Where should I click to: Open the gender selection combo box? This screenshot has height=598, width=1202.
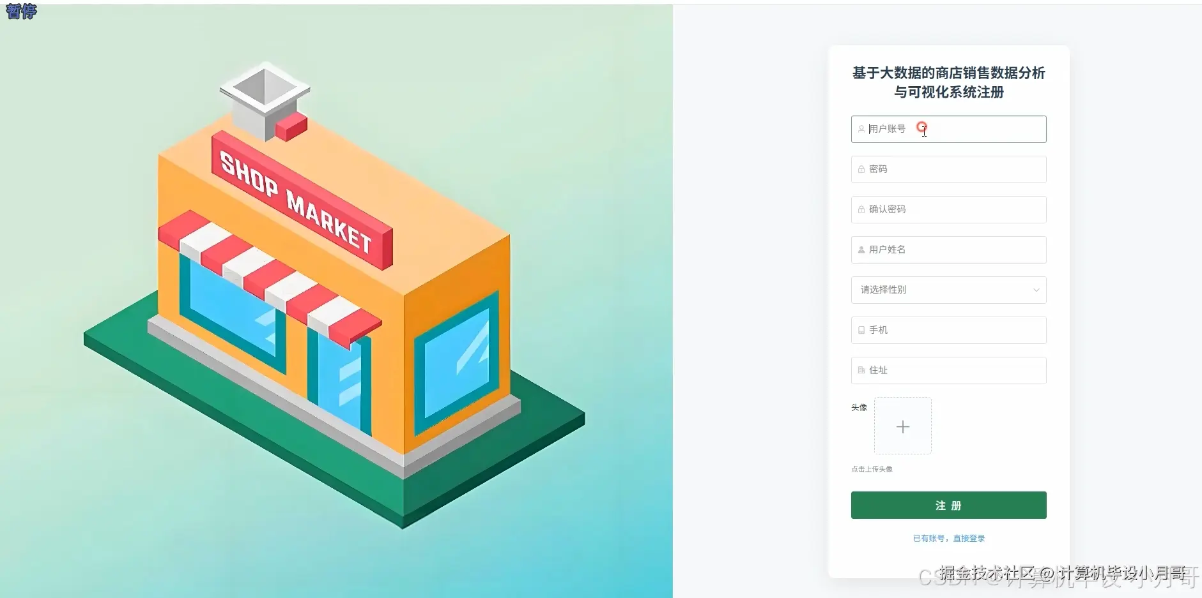pyautogui.click(x=948, y=290)
